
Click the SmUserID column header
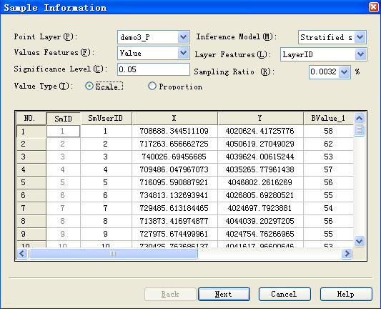(x=106, y=119)
